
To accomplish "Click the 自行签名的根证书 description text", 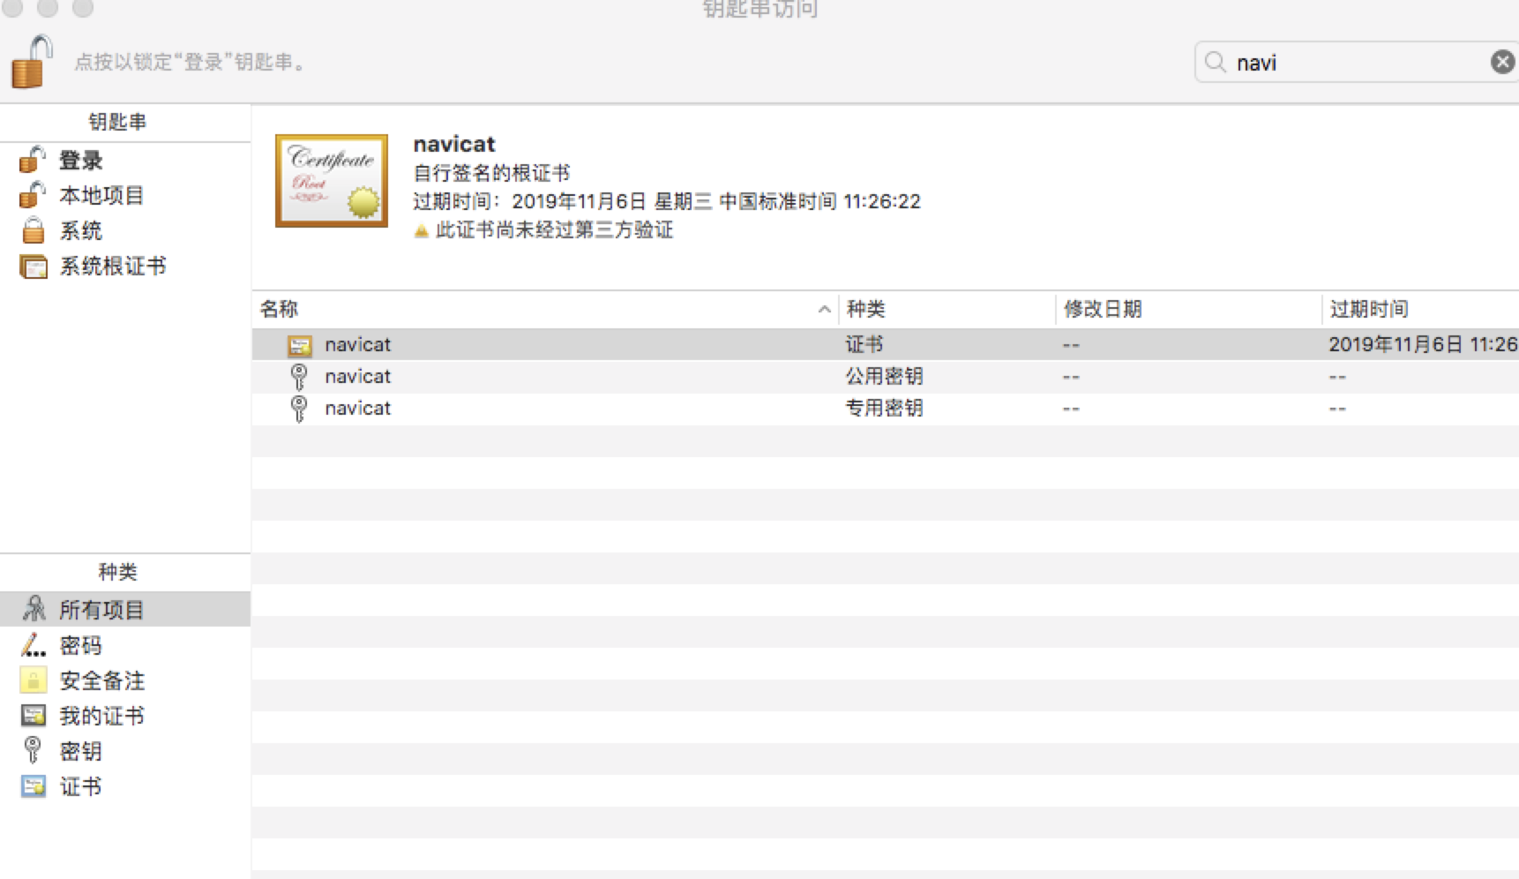I will click(491, 173).
